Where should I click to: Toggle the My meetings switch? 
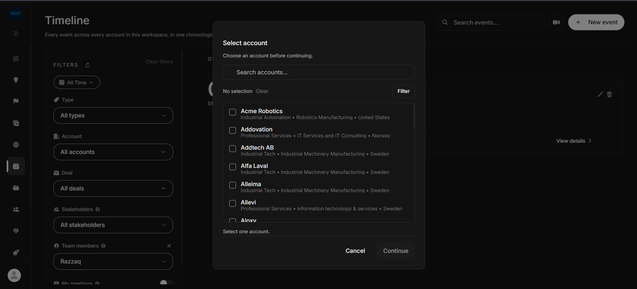click(166, 283)
